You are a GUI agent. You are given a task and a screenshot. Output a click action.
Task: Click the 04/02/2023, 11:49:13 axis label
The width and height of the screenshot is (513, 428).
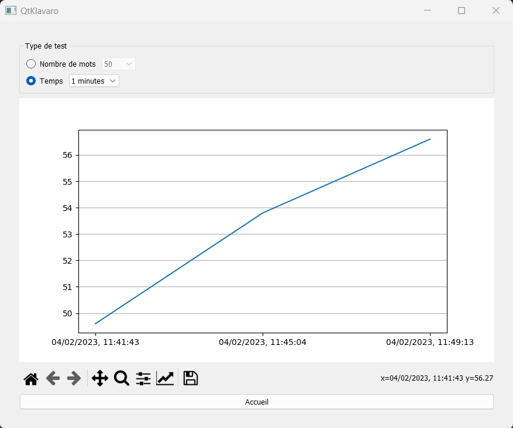click(x=430, y=342)
